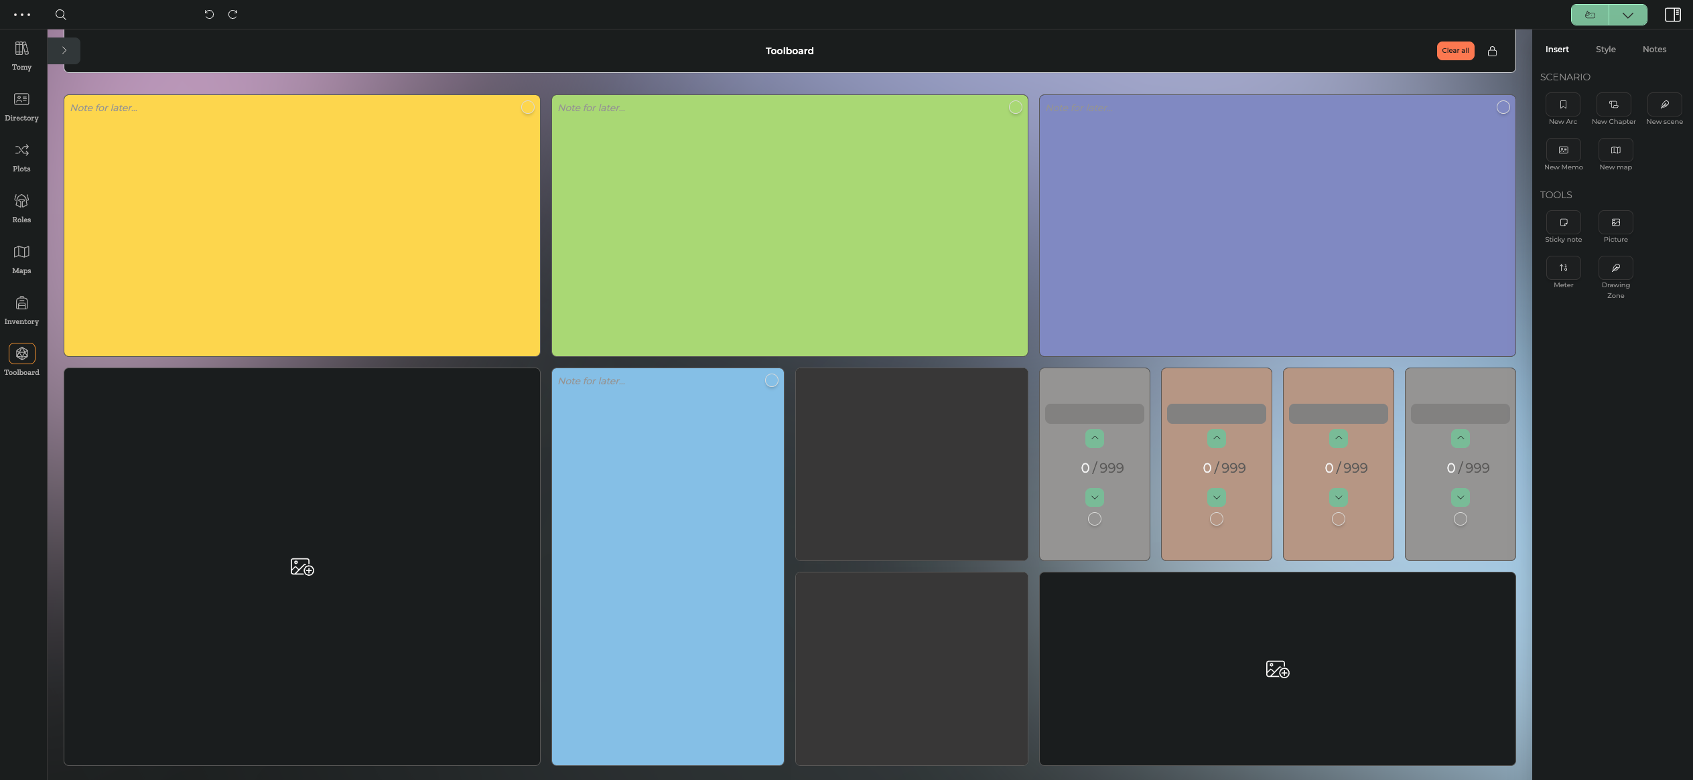Open the Plots section in the sidebar

[21, 157]
